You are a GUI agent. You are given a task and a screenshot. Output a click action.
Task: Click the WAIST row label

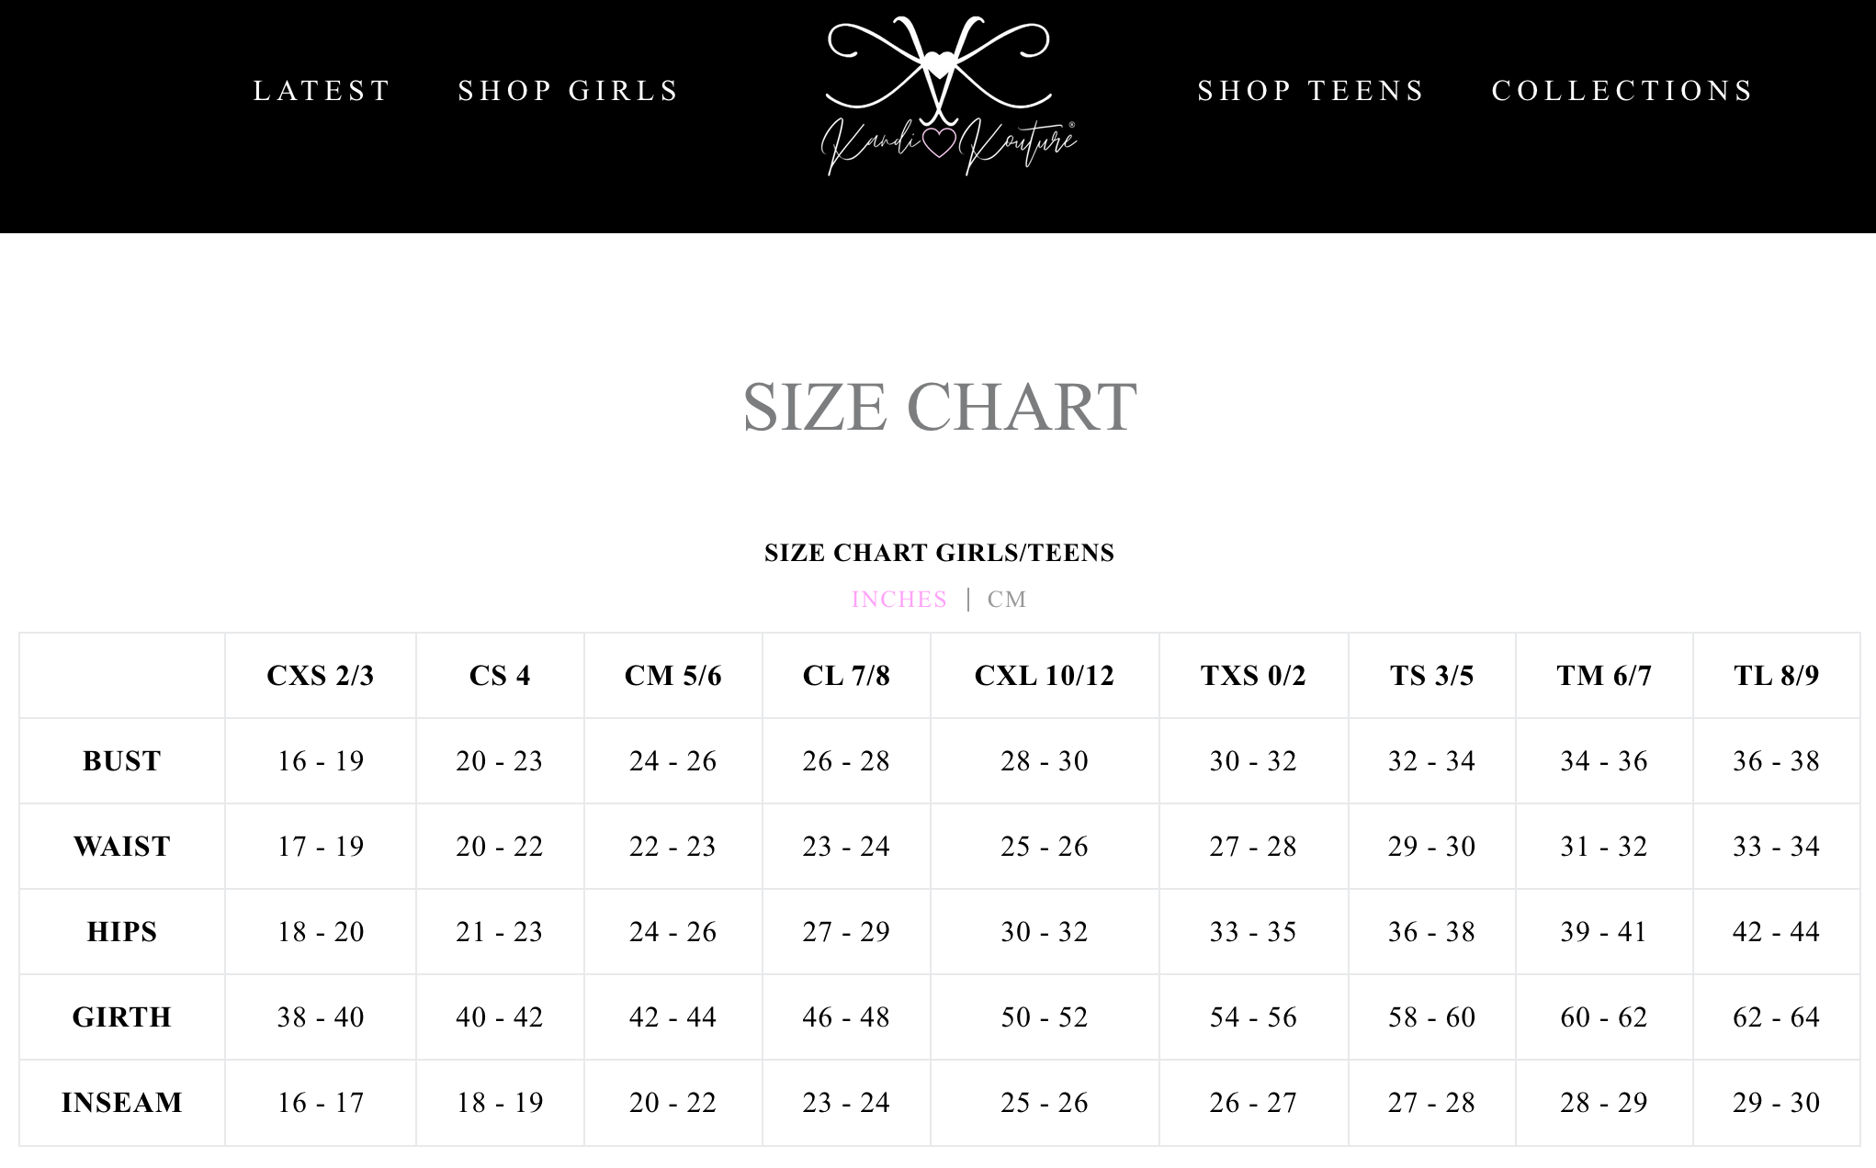[122, 847]
